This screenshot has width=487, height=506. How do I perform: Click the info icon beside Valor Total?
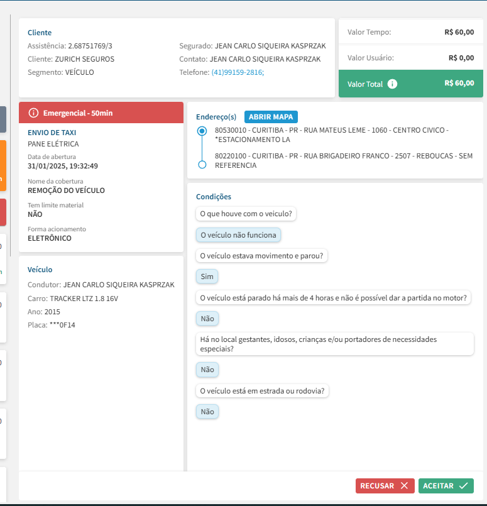[392, 84]
